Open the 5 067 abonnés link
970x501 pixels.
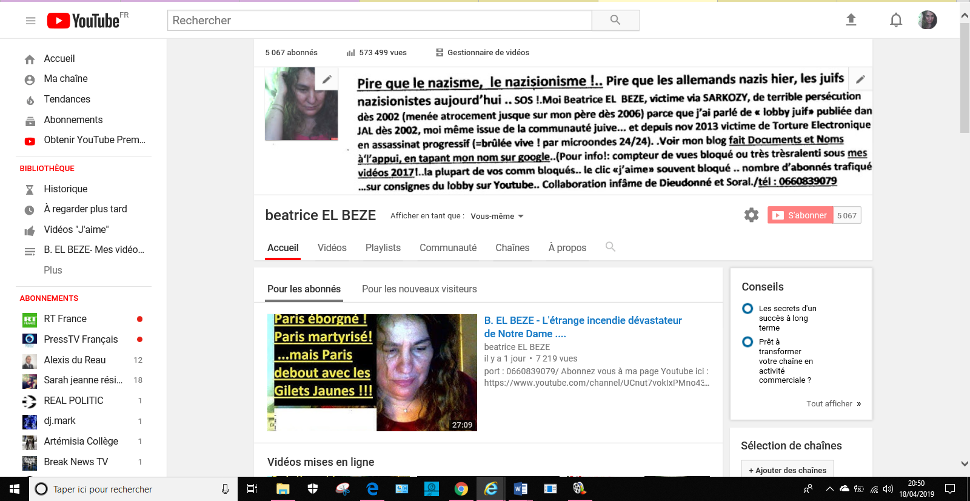click(x=292, y=53)
